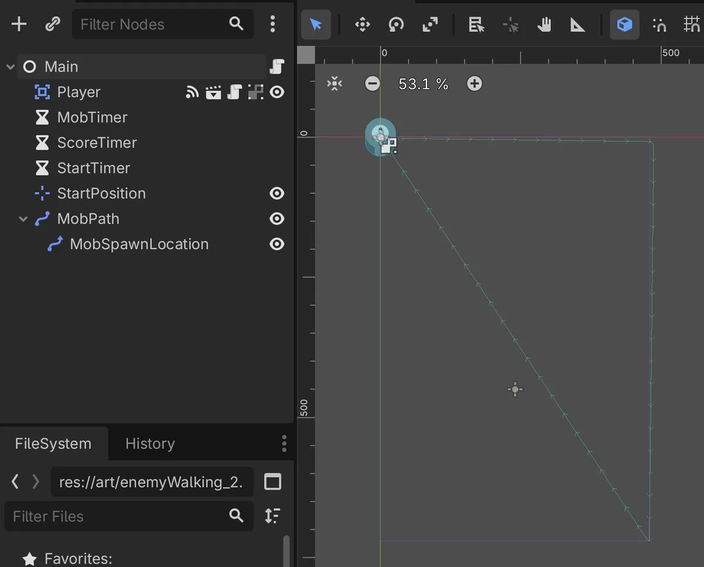Click the Player Area2D node icon

(42, 92)
